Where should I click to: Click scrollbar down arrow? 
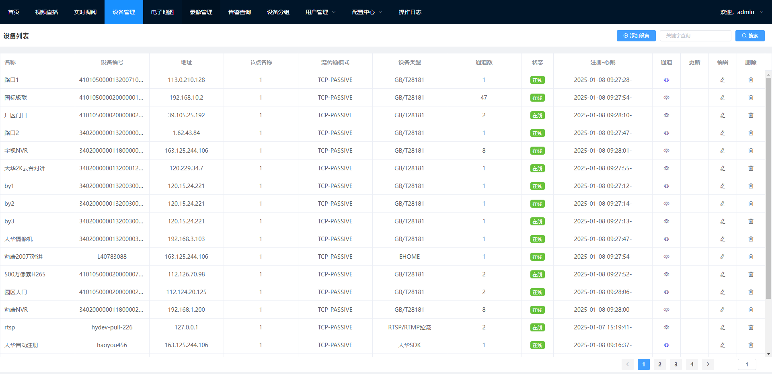[x=768, y=354]
